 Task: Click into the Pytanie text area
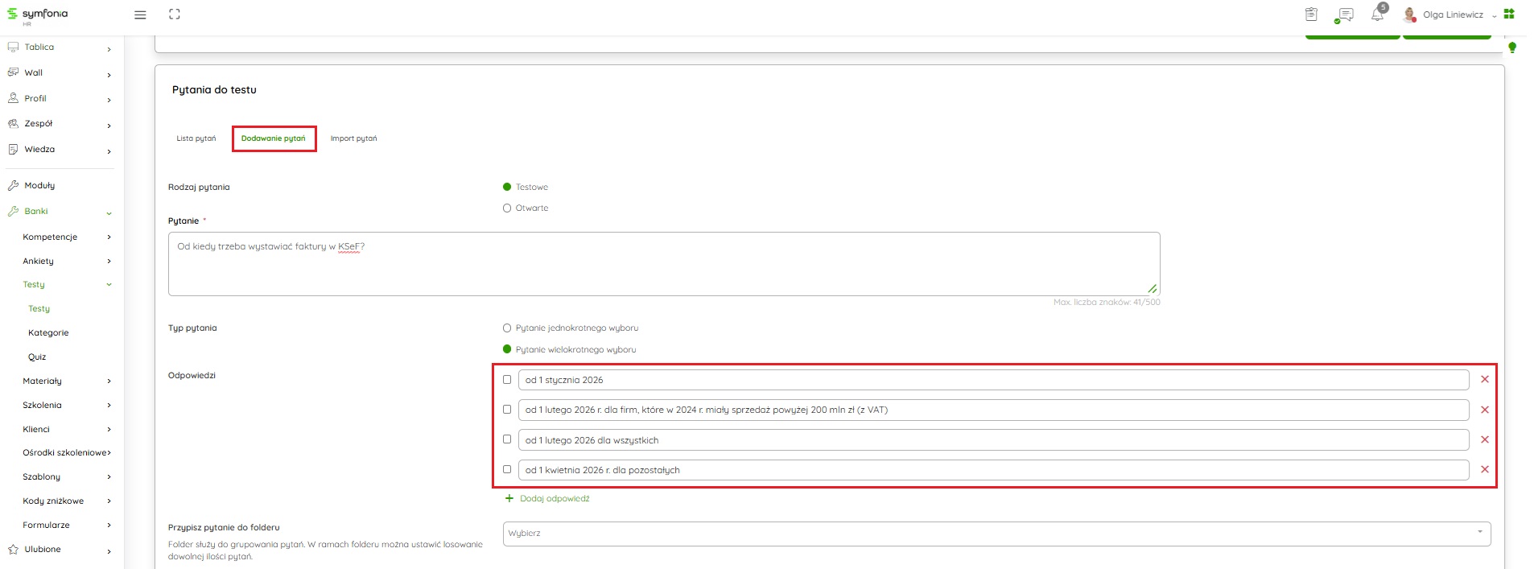[x=663, y=264]
